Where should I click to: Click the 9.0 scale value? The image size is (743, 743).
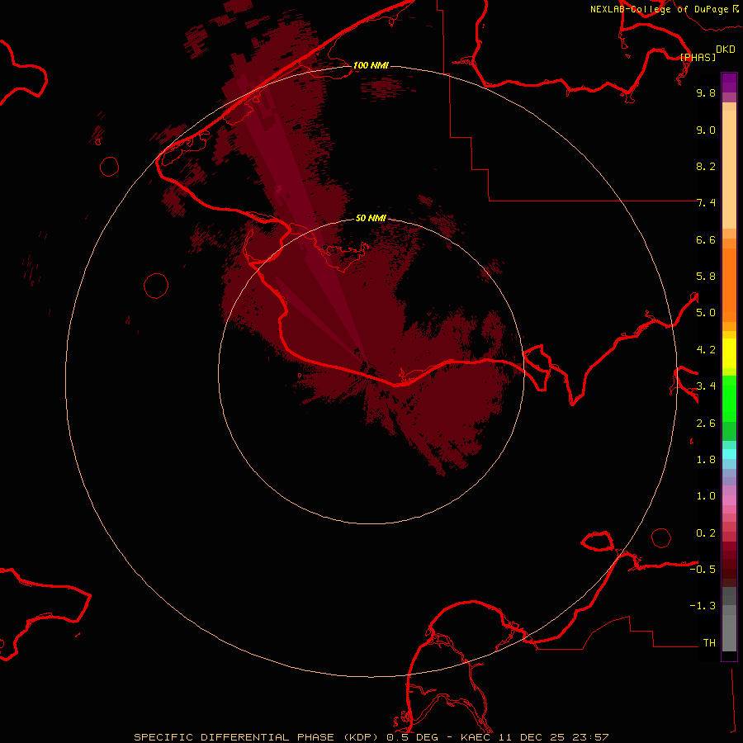tap(706, 130)
